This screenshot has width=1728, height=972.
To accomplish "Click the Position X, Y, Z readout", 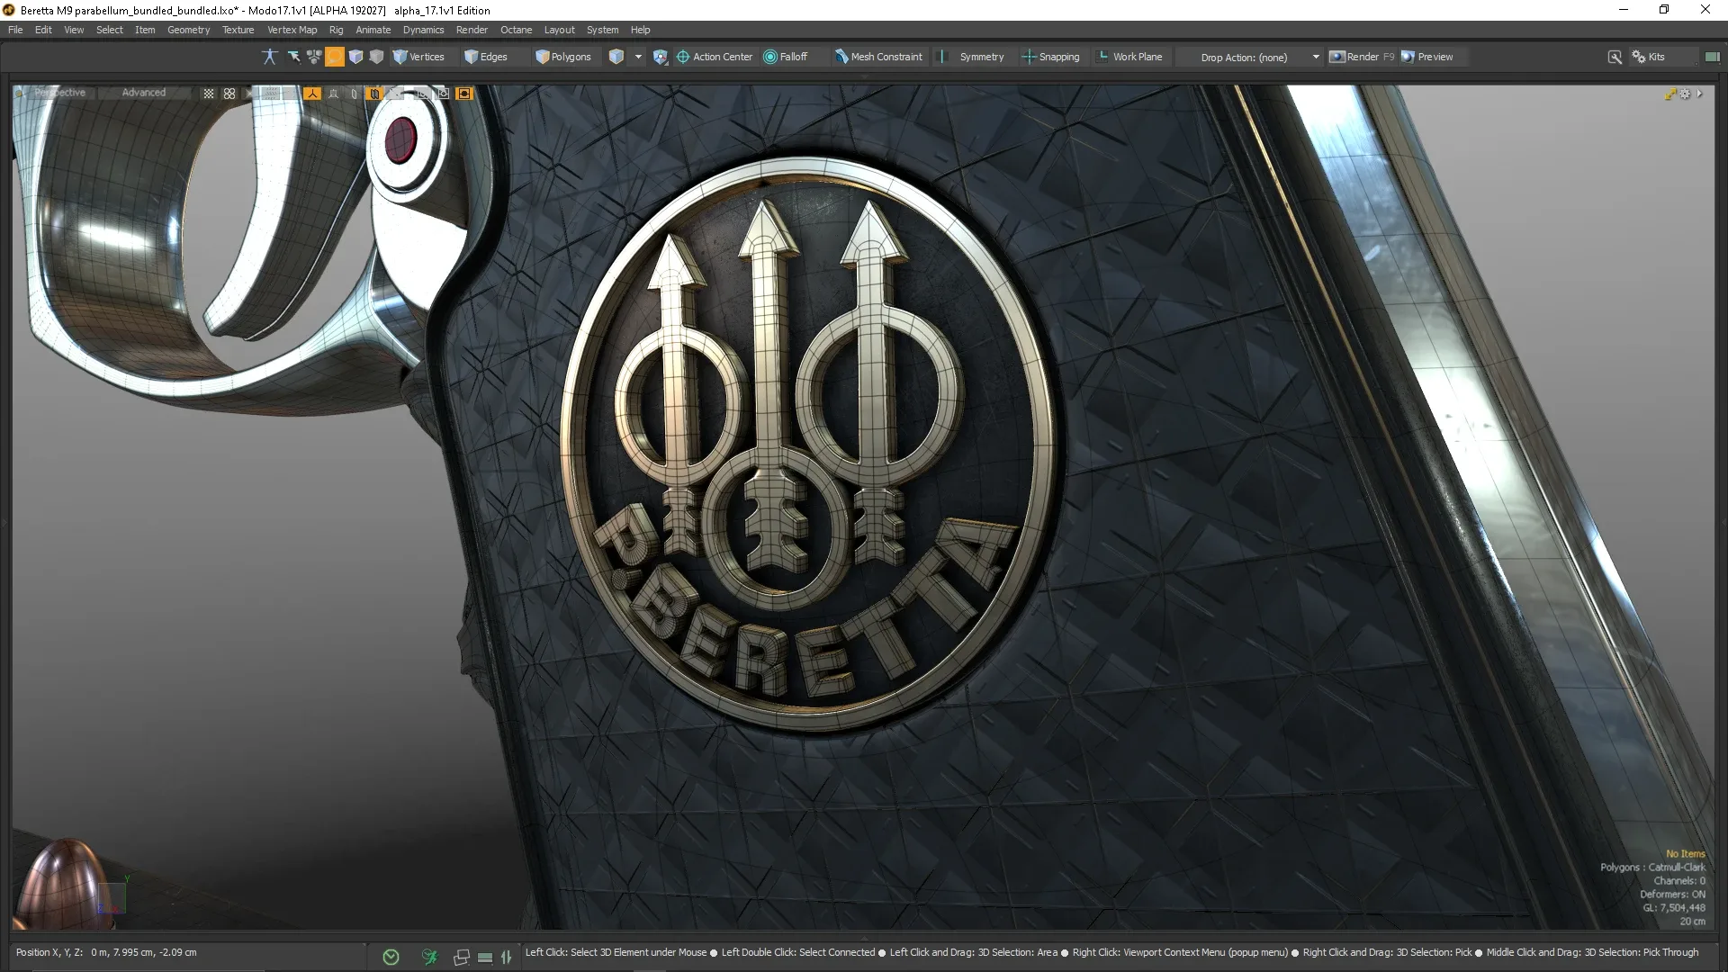I will tap(106, 952).
